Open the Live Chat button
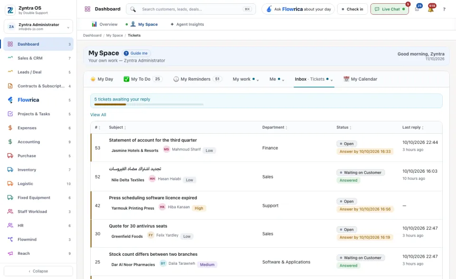This screenshot has width=456, height=279. 389,9
